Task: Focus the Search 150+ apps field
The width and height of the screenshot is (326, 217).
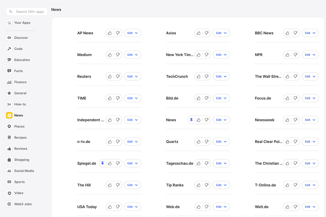Action: pyautogui.click(x=27, y=12)
